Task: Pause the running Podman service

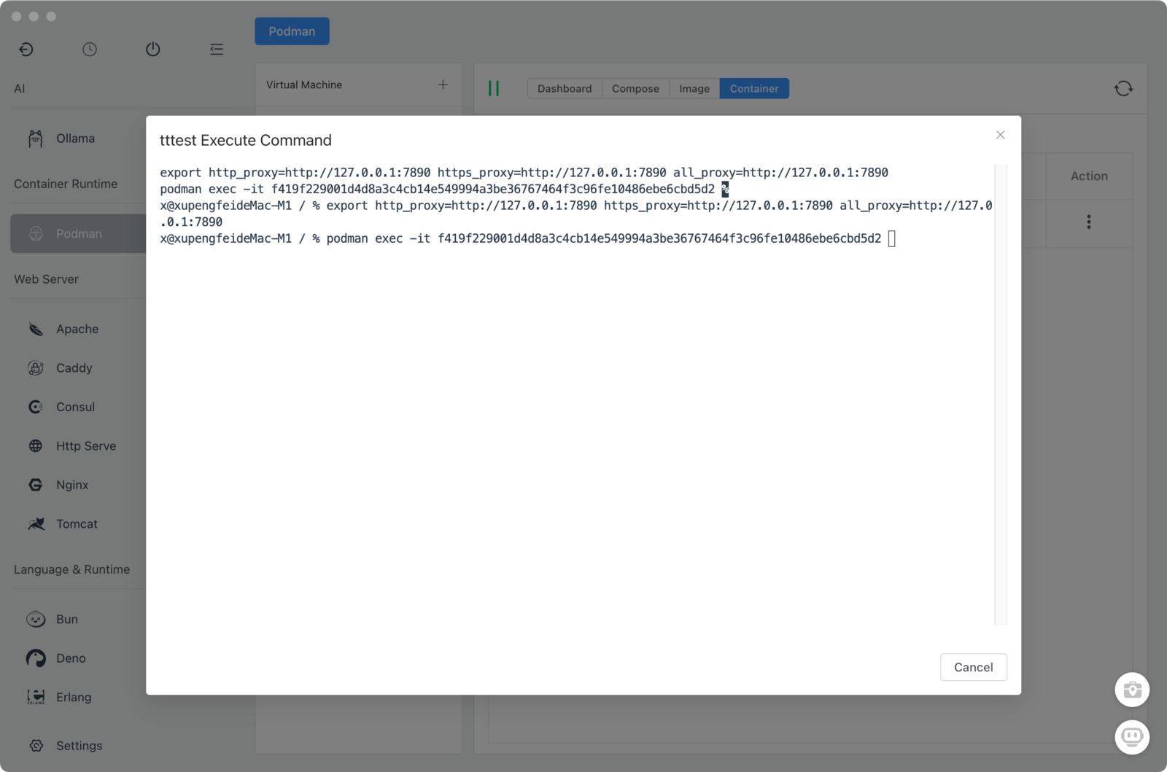Action: [494, 88]
